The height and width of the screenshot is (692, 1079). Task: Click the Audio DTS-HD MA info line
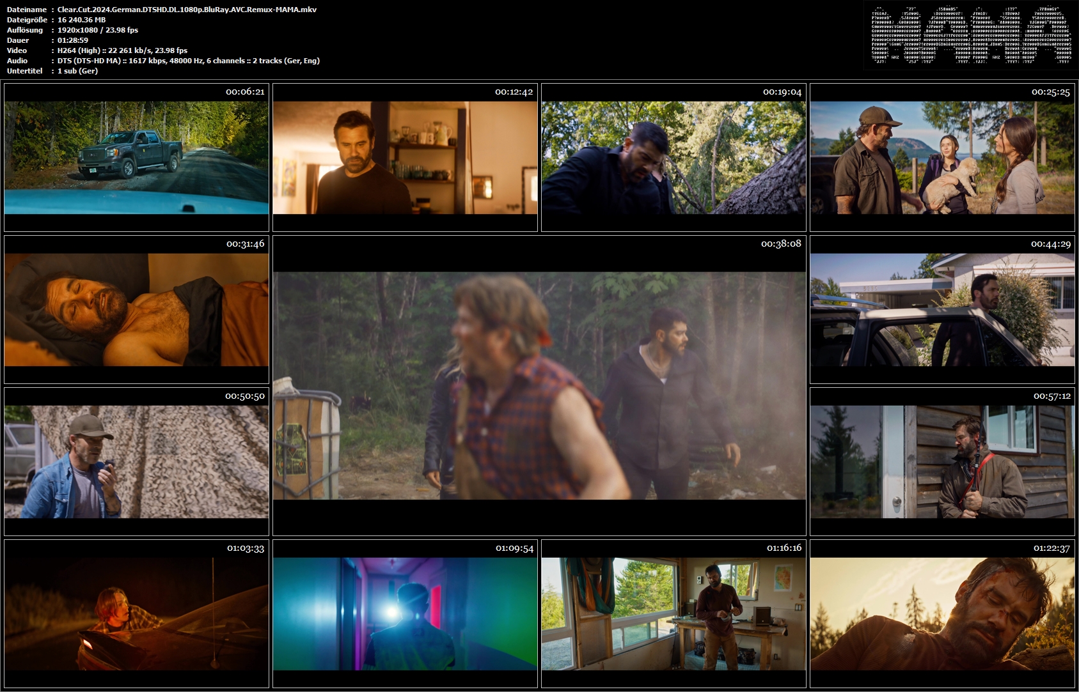point(189,61)
